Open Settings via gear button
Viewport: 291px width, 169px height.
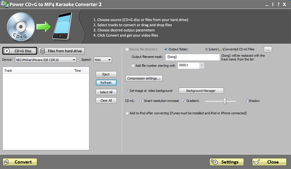pyautogui.click(x=226, y=162)
